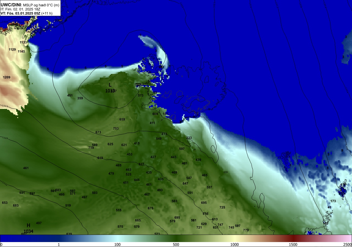Click the 703 map value
The image size is (352, 247).
point(116,128)
